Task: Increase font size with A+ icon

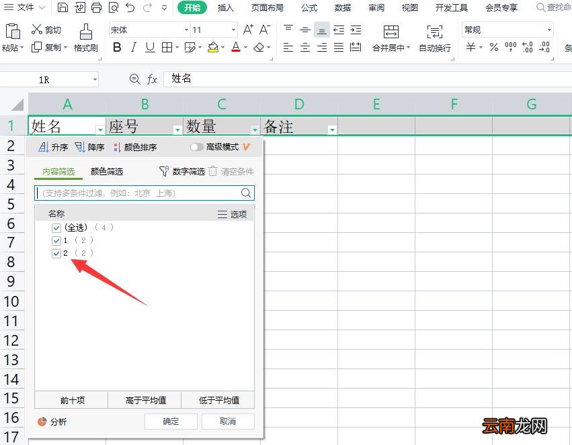Action: pos(248,30)
